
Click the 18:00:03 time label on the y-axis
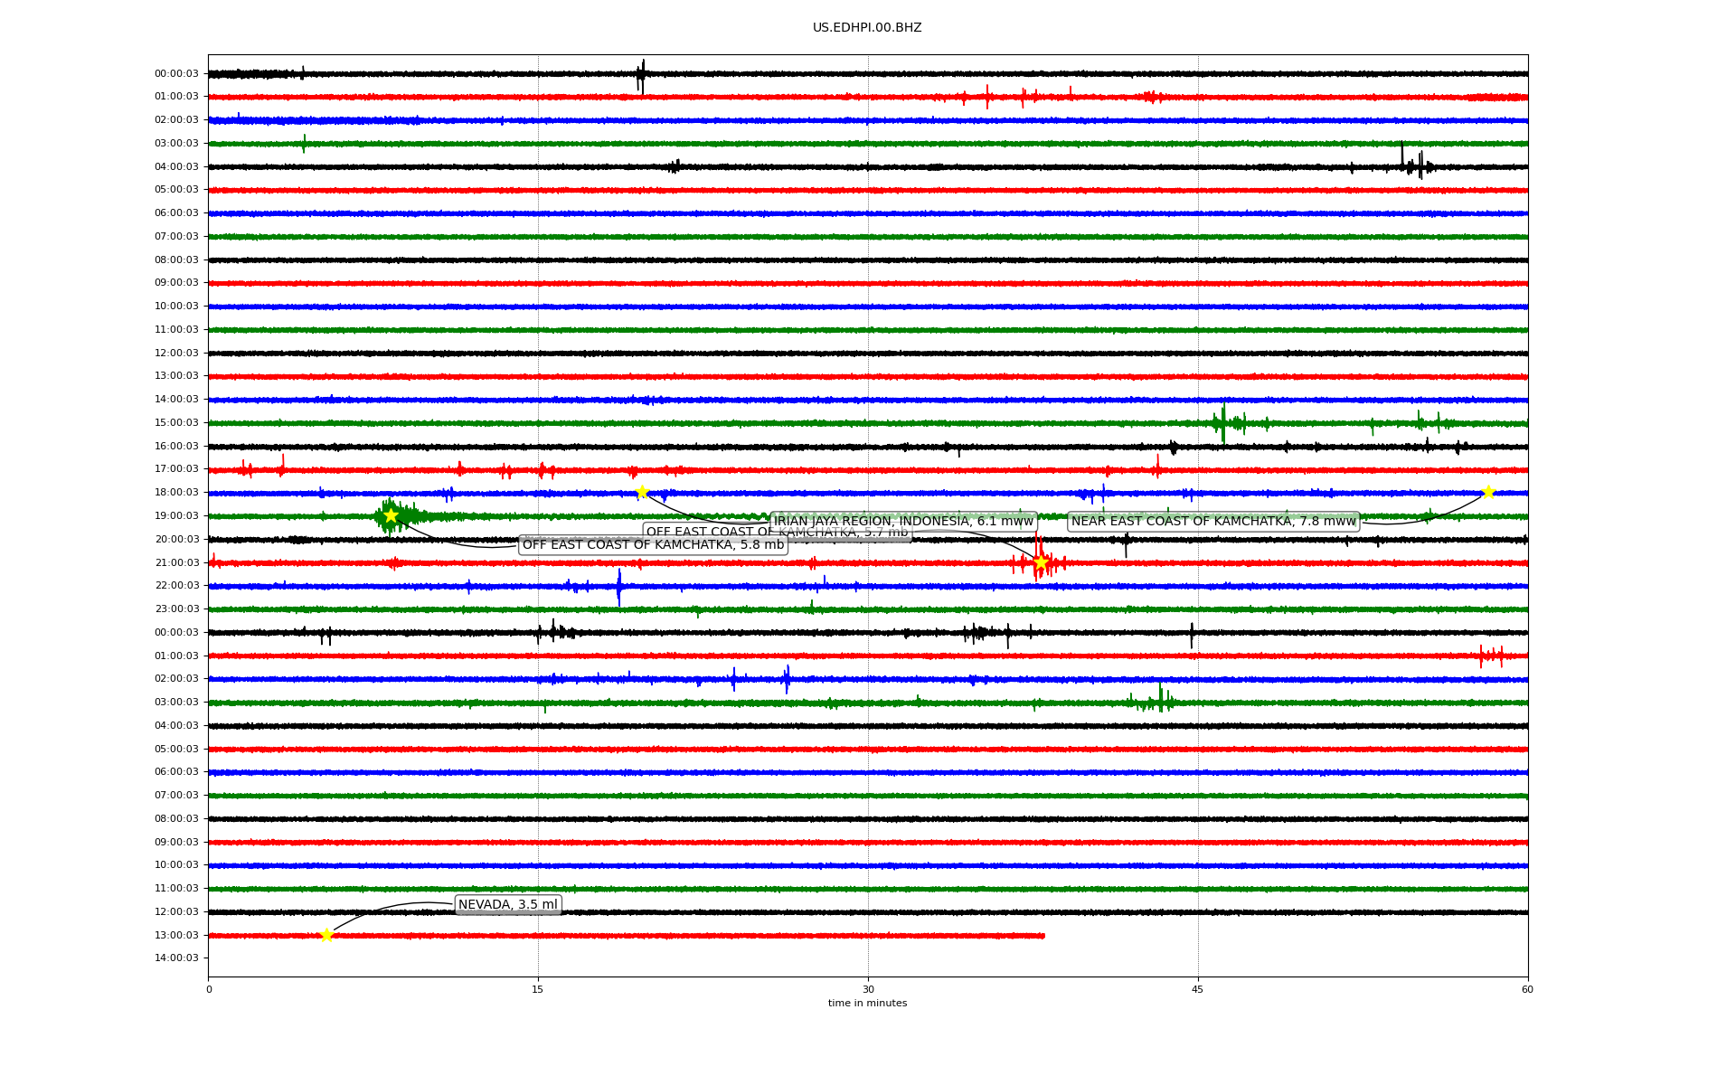coord(176,492)
